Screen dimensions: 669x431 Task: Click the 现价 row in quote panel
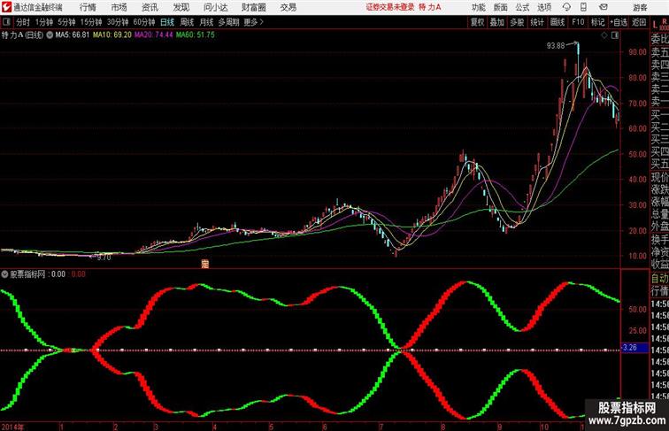(659, 177)
